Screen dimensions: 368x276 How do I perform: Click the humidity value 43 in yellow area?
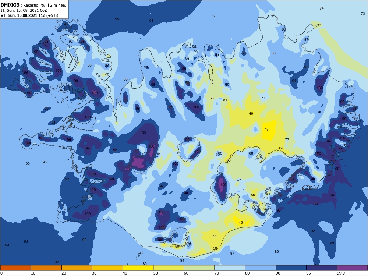click(266, 129)
